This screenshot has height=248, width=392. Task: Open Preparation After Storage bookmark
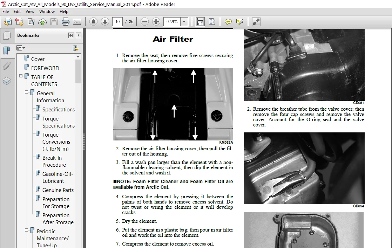[x=58, y=219]
